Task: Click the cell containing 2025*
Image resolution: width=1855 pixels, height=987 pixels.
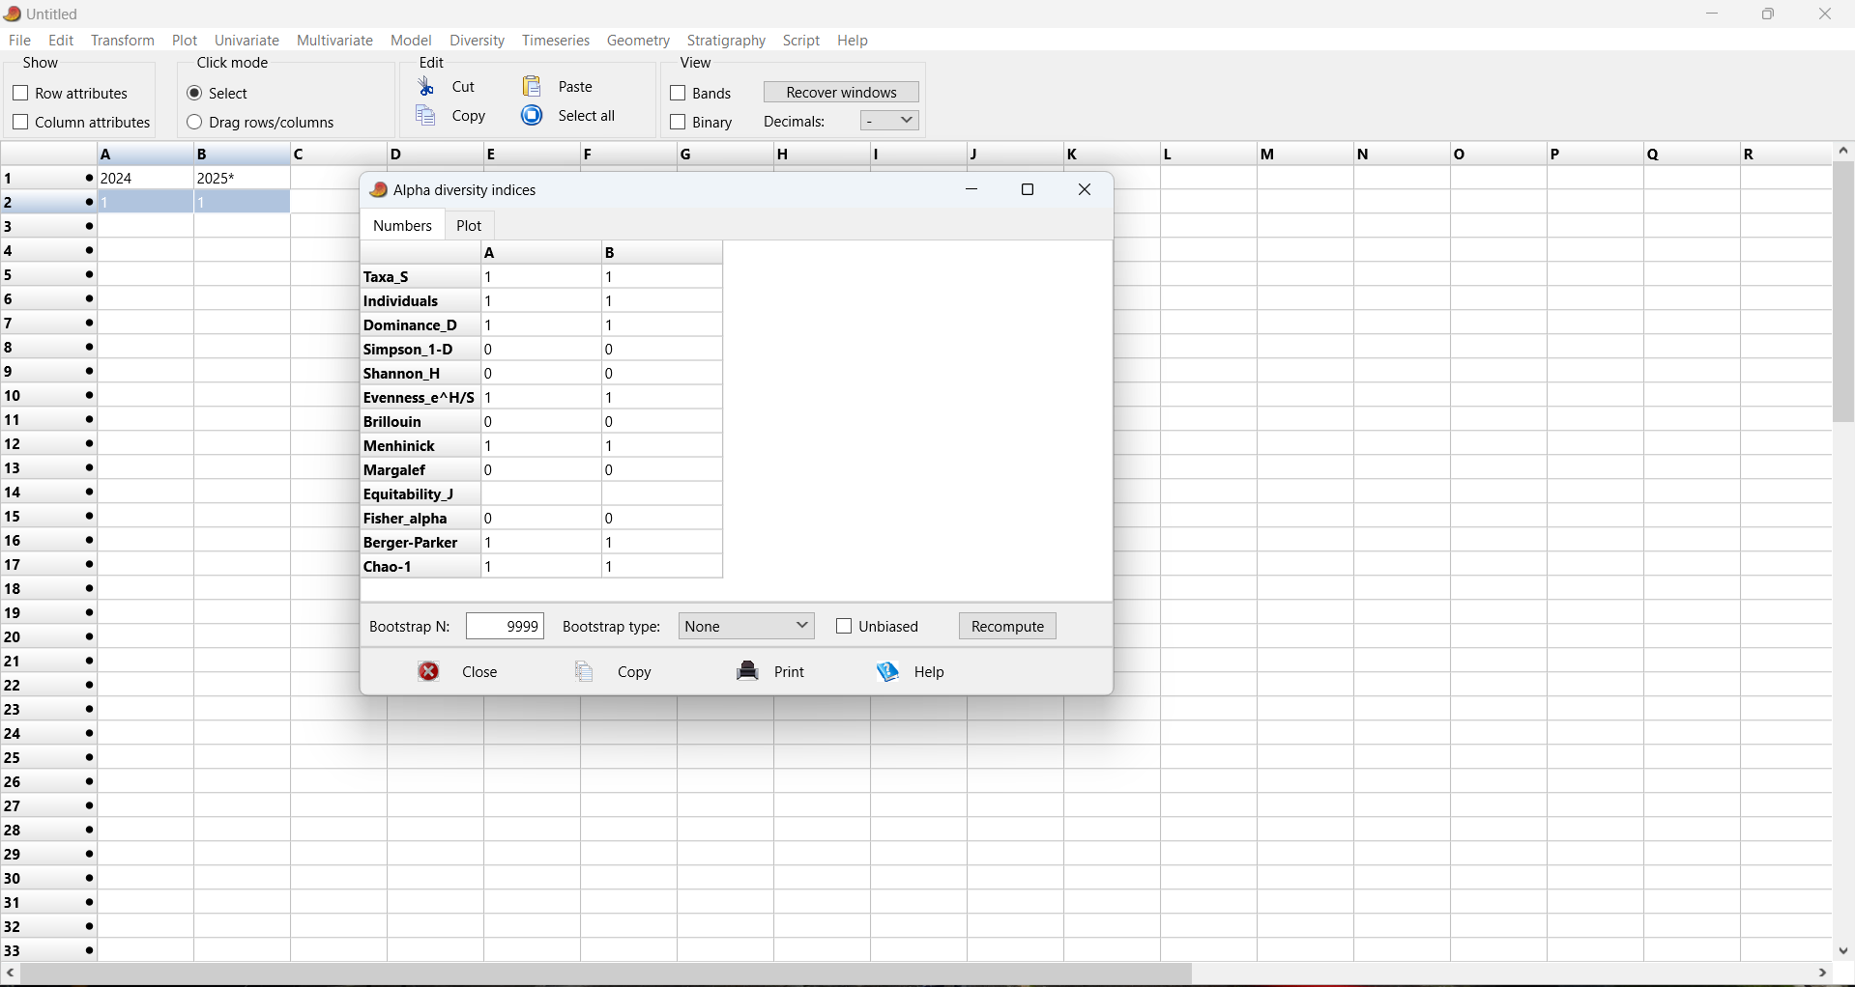Action: pos(242,179)
